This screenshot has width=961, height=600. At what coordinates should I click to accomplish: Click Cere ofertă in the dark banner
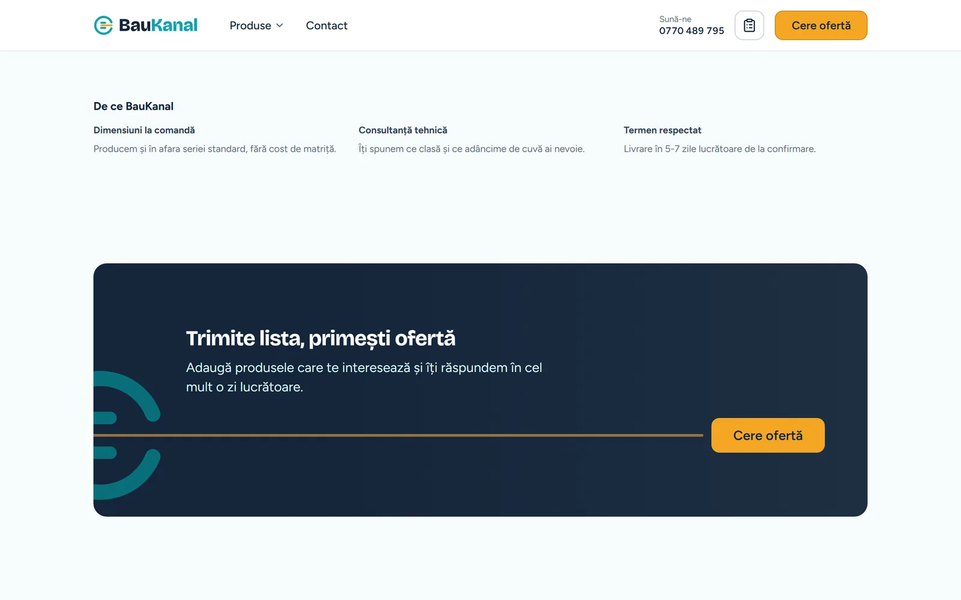pyautogui.click(x=768, y=436)
